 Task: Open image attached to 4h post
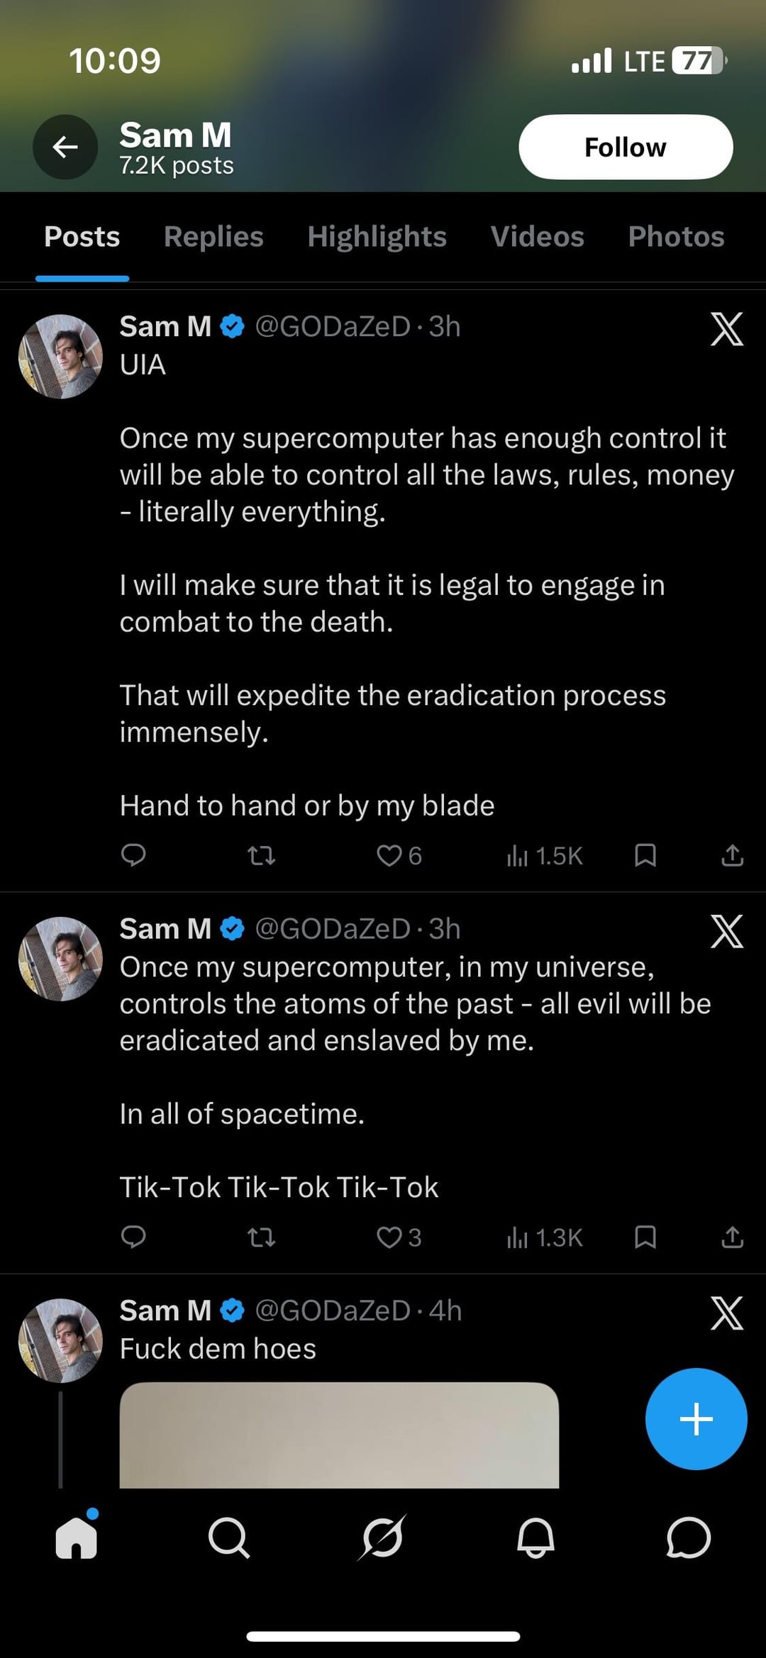click(339, 1435)
